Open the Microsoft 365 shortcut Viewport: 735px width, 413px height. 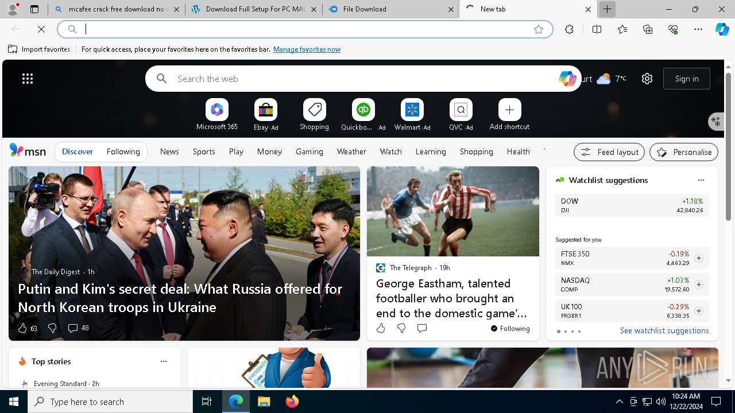coord(217,114)
